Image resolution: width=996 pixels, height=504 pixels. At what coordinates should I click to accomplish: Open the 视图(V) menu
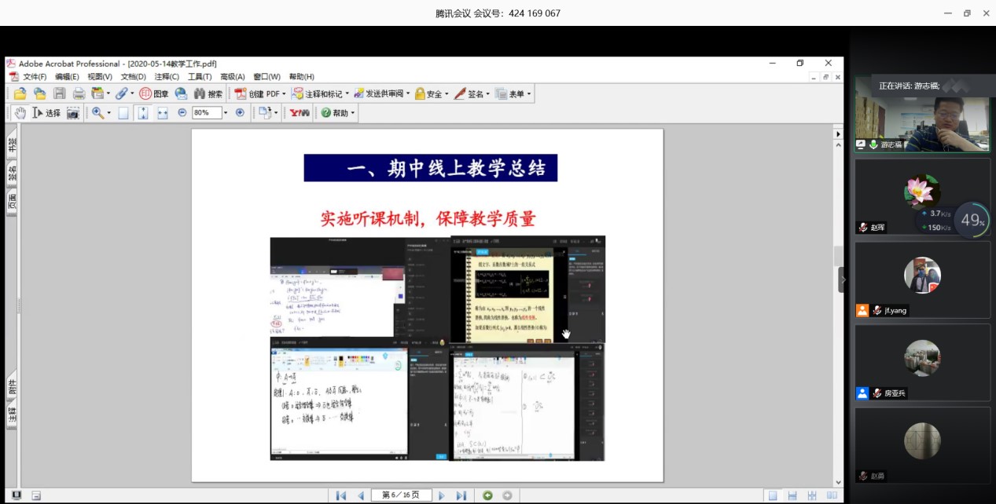click(100, 77)
